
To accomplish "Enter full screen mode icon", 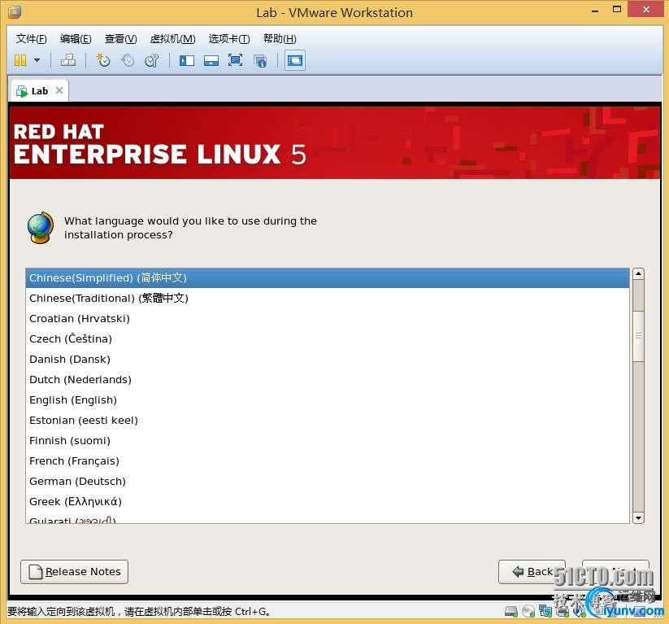I will (x=235, y=60).
